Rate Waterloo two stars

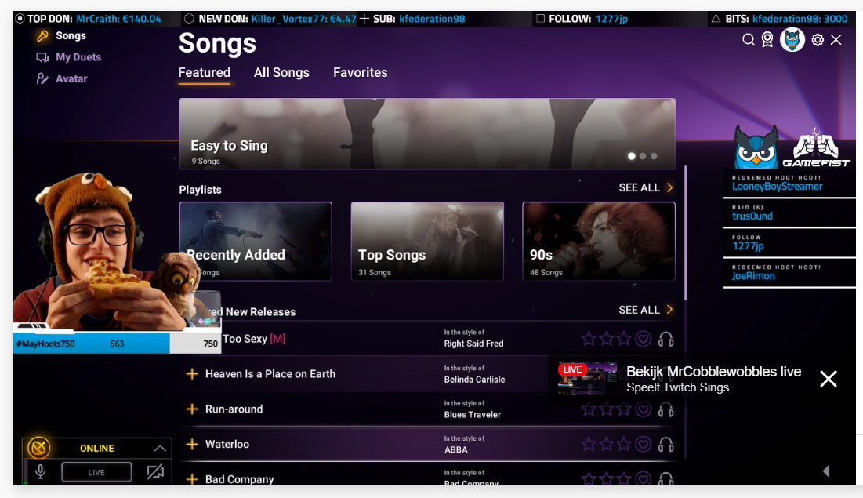tap(607, 444)
